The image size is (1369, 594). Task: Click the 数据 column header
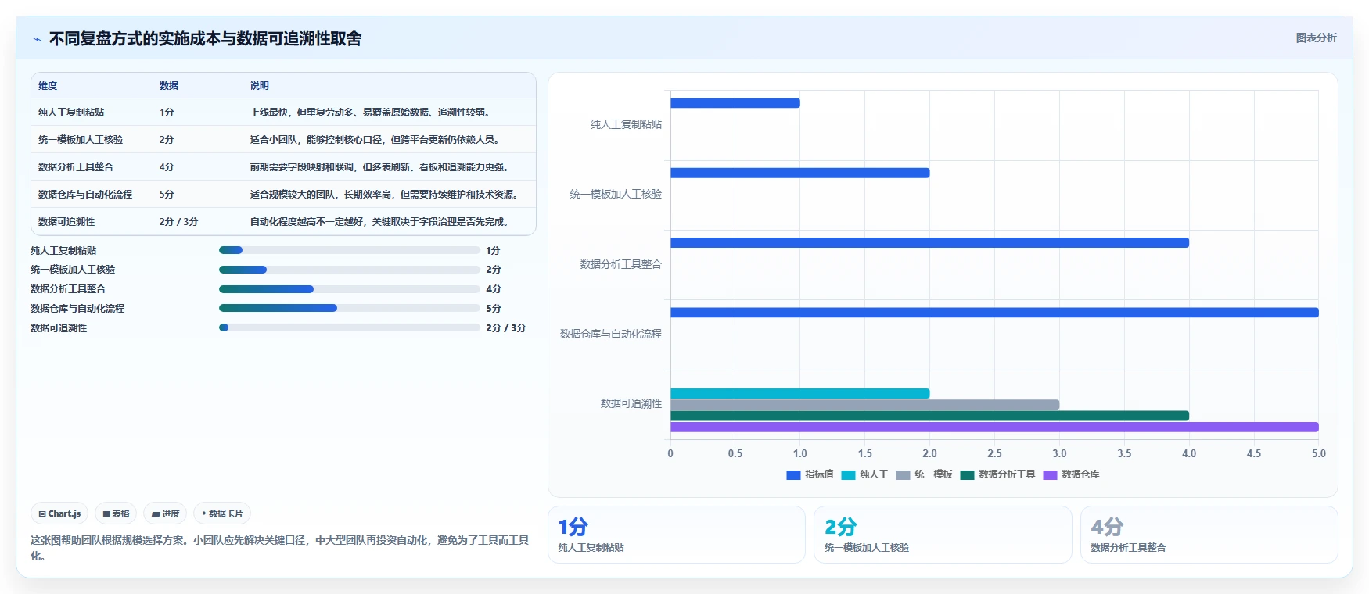coord(169,86)
